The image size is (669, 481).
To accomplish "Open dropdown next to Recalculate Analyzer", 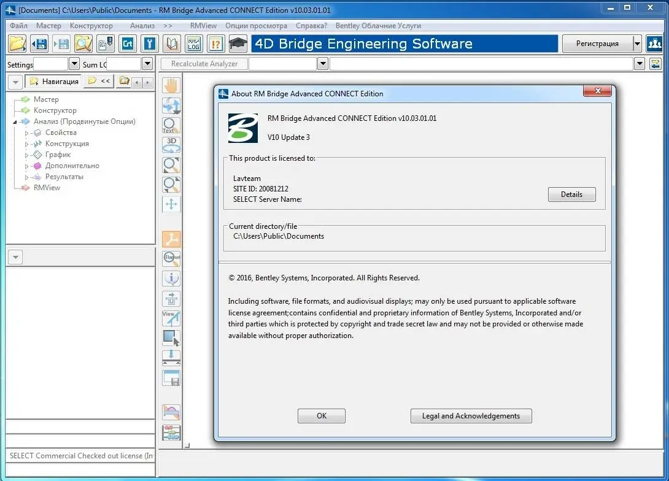I will click(323, 64).
